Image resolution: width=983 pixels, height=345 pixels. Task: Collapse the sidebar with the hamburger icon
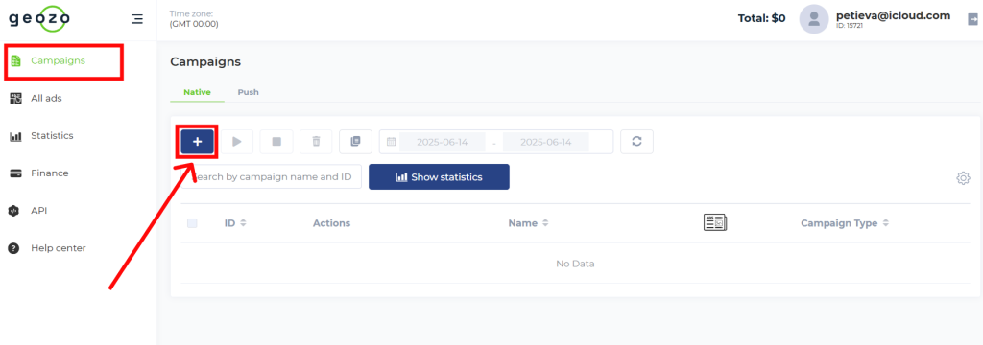[x=136, y=19]
